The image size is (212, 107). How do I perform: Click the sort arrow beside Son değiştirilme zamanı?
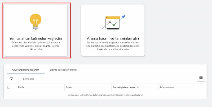138,87
